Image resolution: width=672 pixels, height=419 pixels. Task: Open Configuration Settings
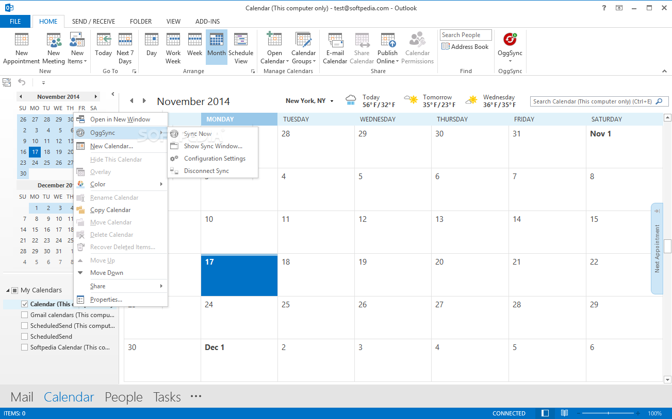tap(213, 159)
